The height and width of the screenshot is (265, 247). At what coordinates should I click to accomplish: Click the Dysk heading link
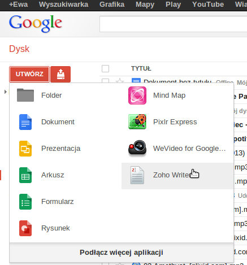coord(19,49)
